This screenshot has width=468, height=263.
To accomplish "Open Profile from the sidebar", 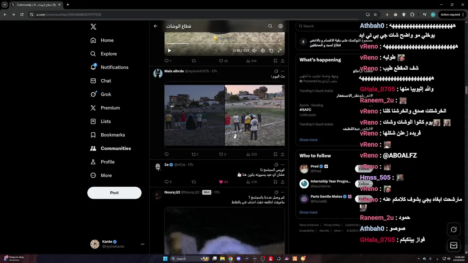I will [103, 162].
